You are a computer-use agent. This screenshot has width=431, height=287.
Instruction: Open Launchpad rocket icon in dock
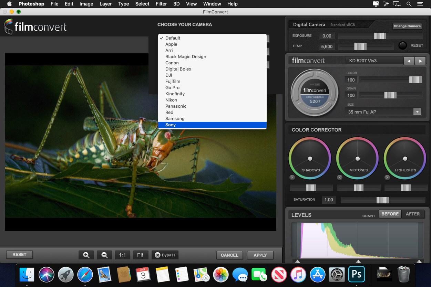point(65,275)
